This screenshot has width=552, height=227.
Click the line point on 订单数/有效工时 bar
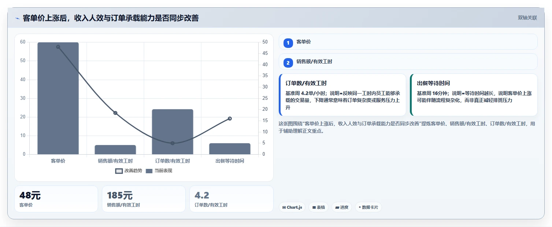click(x=173, y=143)
